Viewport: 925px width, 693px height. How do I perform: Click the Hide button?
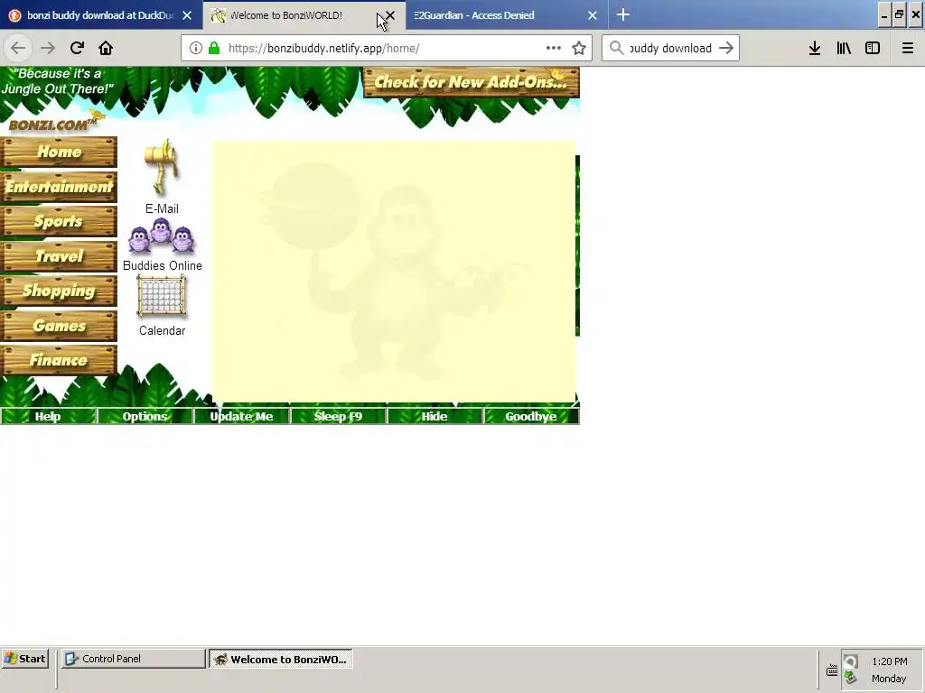pyautogui.click(x=434, y=416)
